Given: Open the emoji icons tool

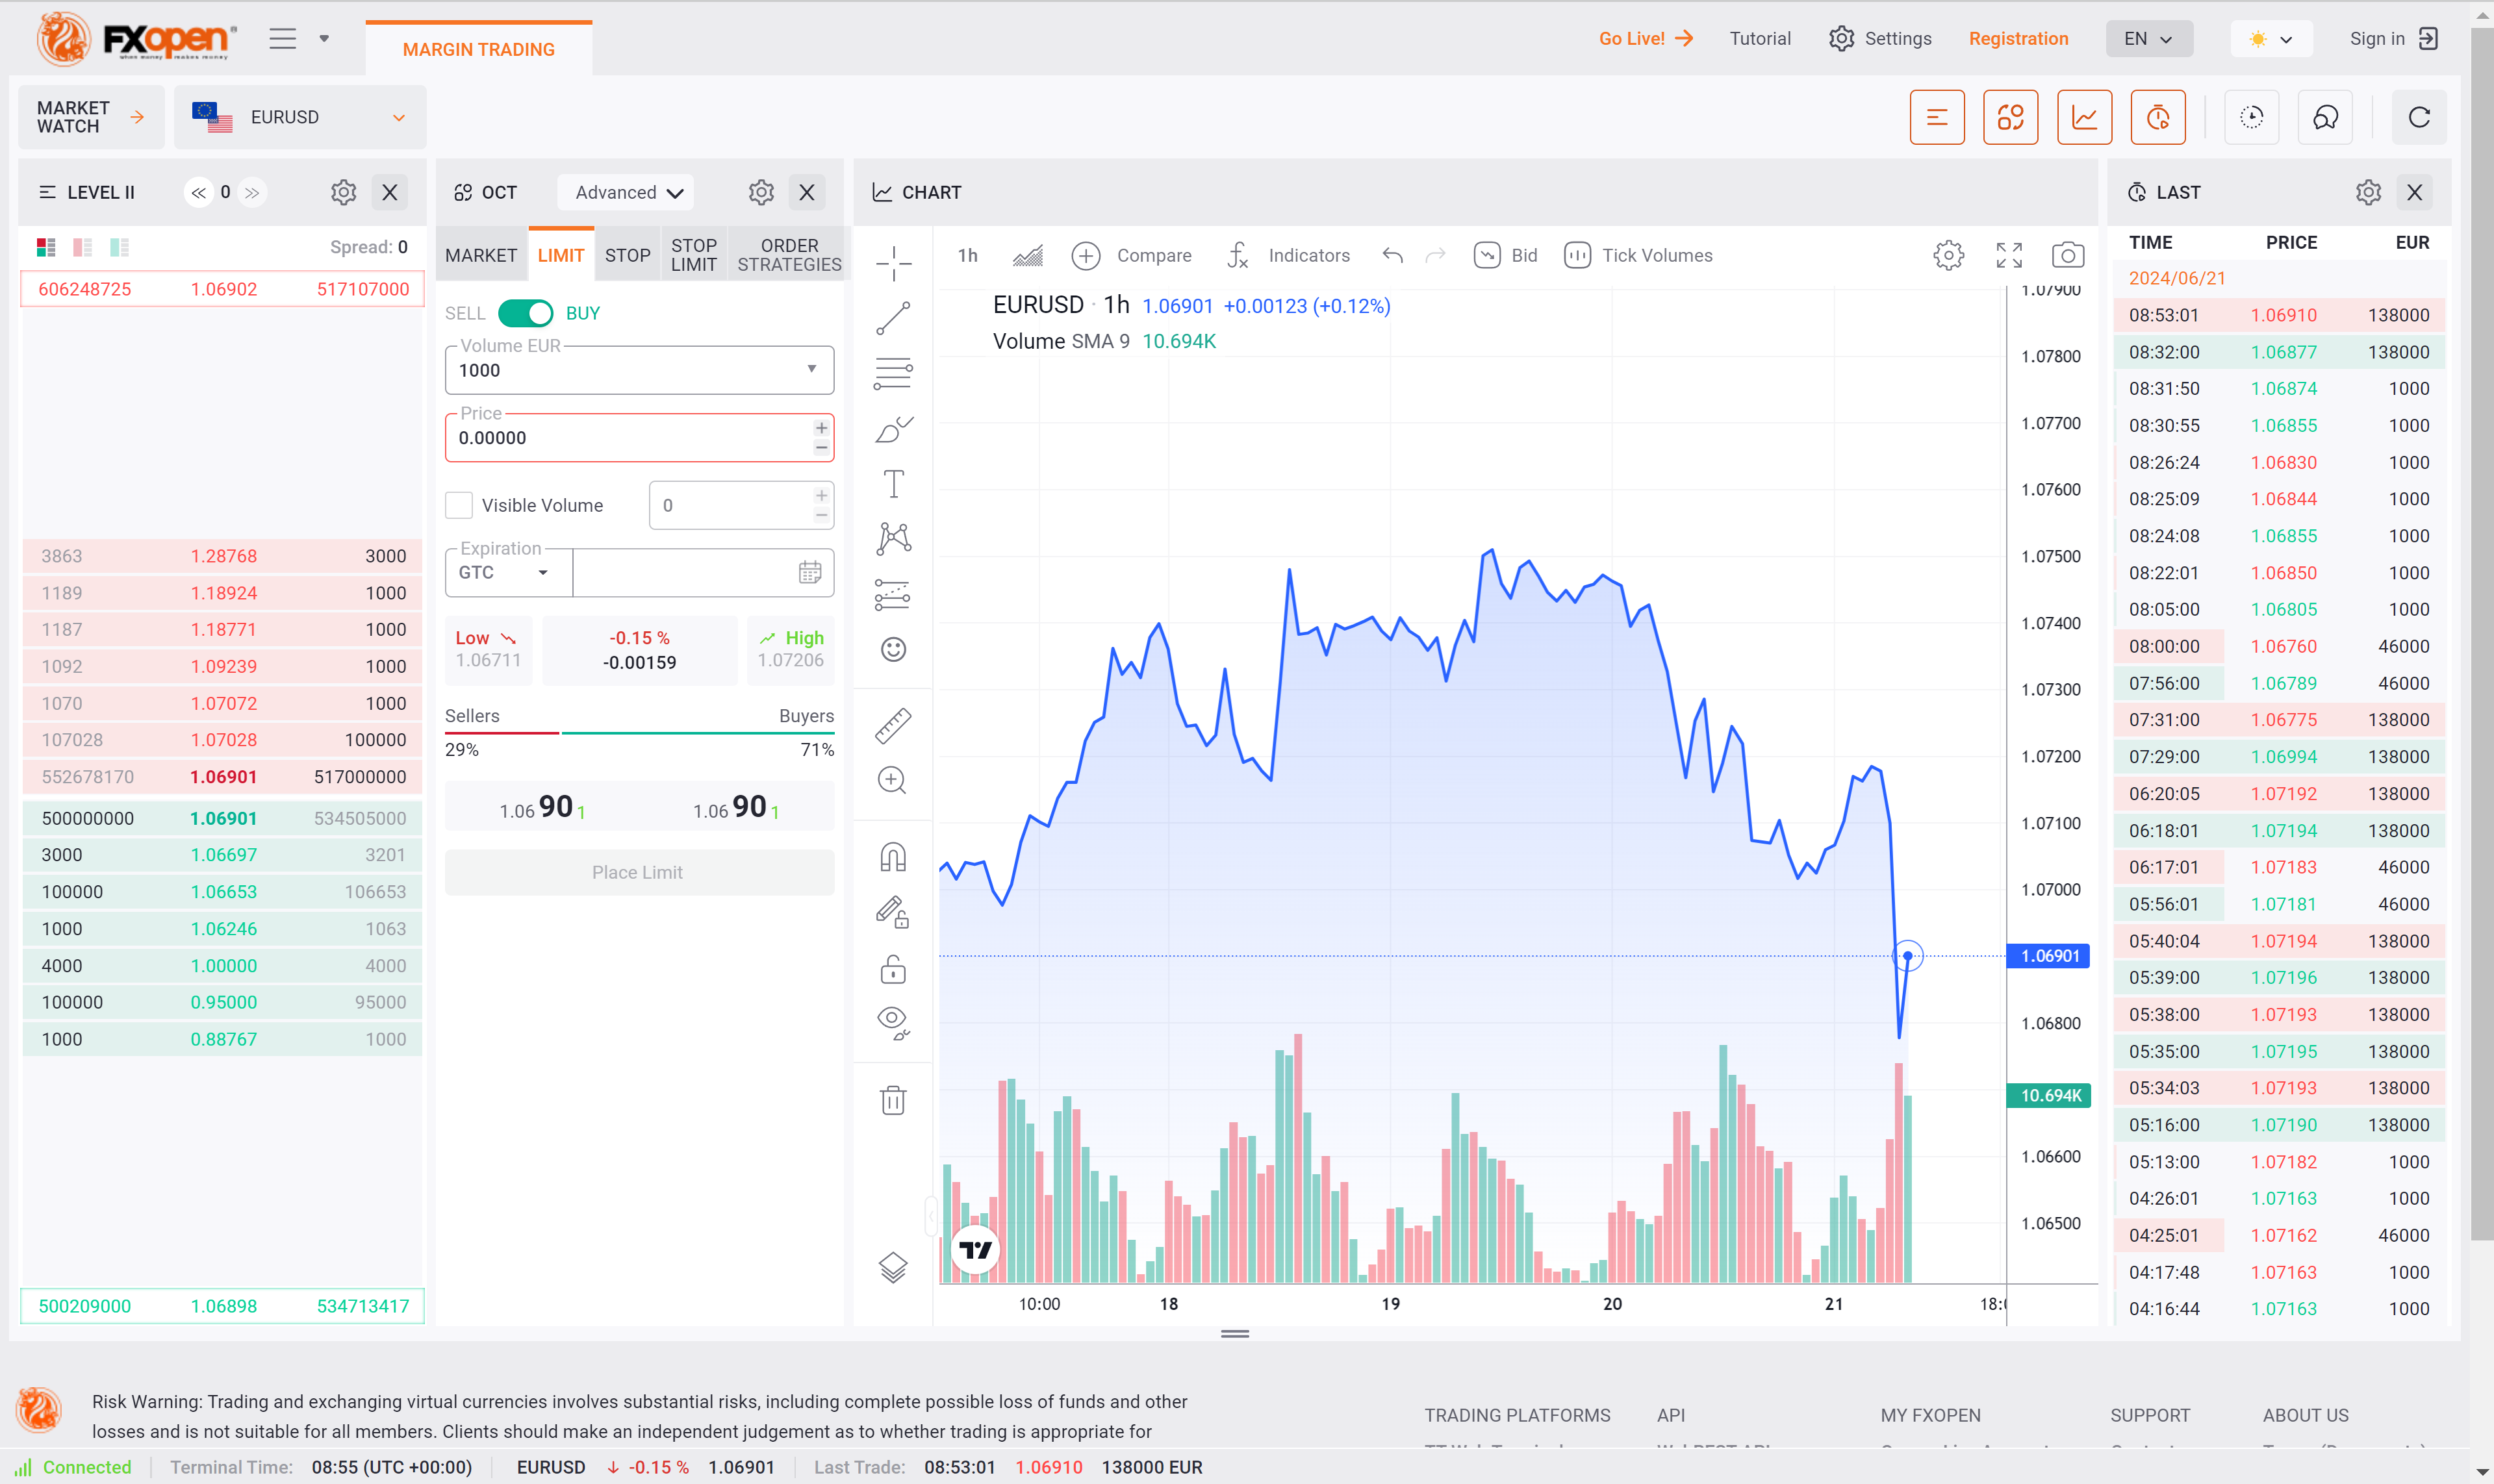Looking at the screenshot, I should pos(893,650).
